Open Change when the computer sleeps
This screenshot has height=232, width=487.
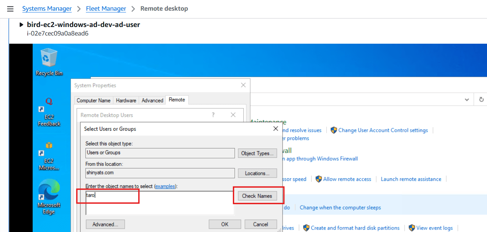[340, 207]
